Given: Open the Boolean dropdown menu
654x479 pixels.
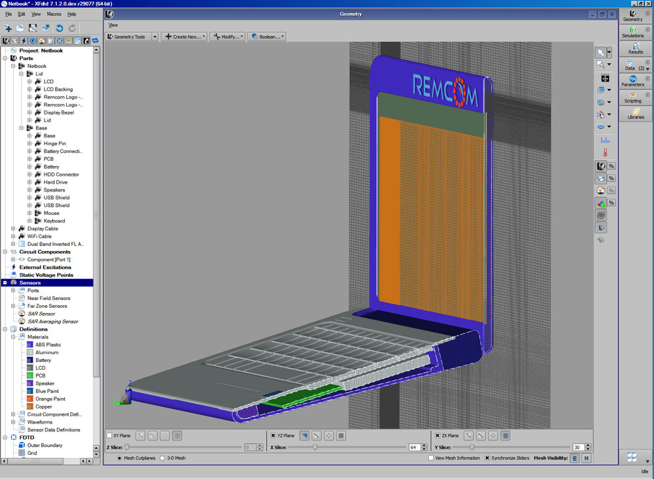Looking at the screenshot, I should pyautogui.click(x=267, y=37).
